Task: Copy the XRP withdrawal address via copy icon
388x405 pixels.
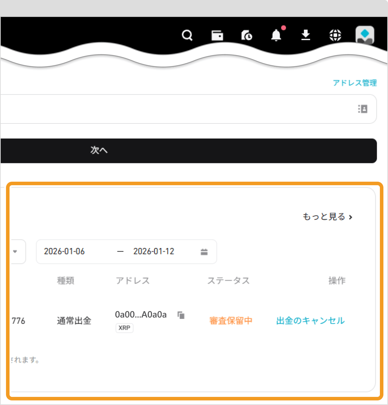Action: click(x=181, y=315)
